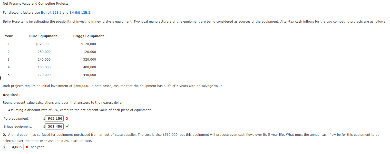The height and width of the screenshot is (154, 390).
Task: Select the Year column header
Action: click(8, 36)
